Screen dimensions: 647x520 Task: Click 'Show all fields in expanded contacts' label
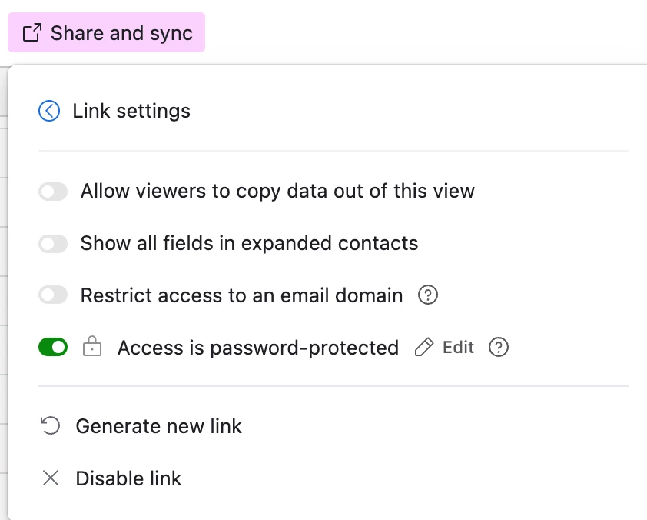(x=249, y=243)
